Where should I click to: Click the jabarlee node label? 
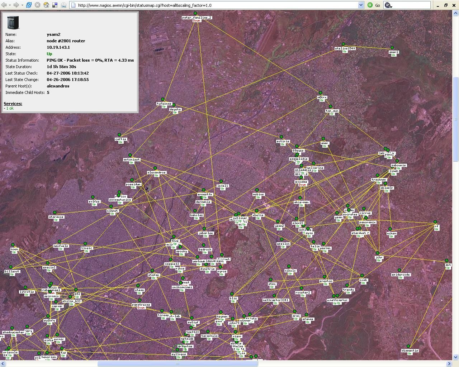click(206, 233)
